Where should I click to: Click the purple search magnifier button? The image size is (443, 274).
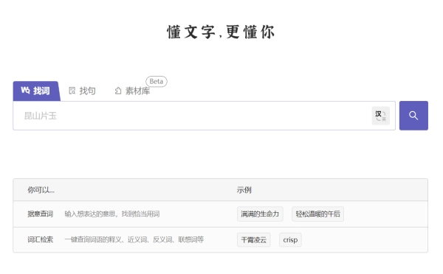click(413, 116)
